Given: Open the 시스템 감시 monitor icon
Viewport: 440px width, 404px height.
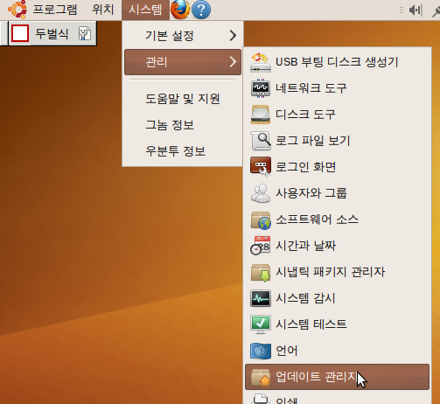Looking at the screenshot, I should coord(261,298).
